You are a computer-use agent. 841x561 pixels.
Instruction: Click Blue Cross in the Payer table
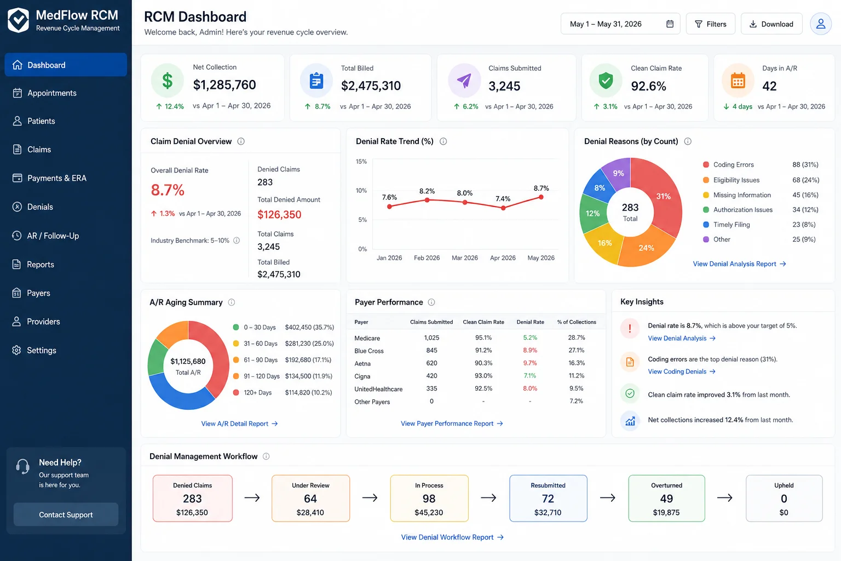[x=369, y=351]
